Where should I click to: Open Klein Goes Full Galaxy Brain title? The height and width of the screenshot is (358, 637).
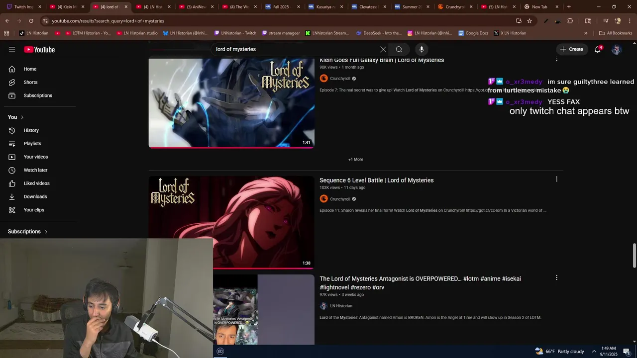click(x=382, y=60)
